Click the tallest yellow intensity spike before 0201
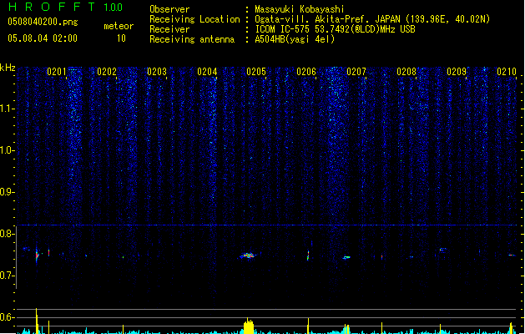Screen dimensions: 525x334 (37, 321)
